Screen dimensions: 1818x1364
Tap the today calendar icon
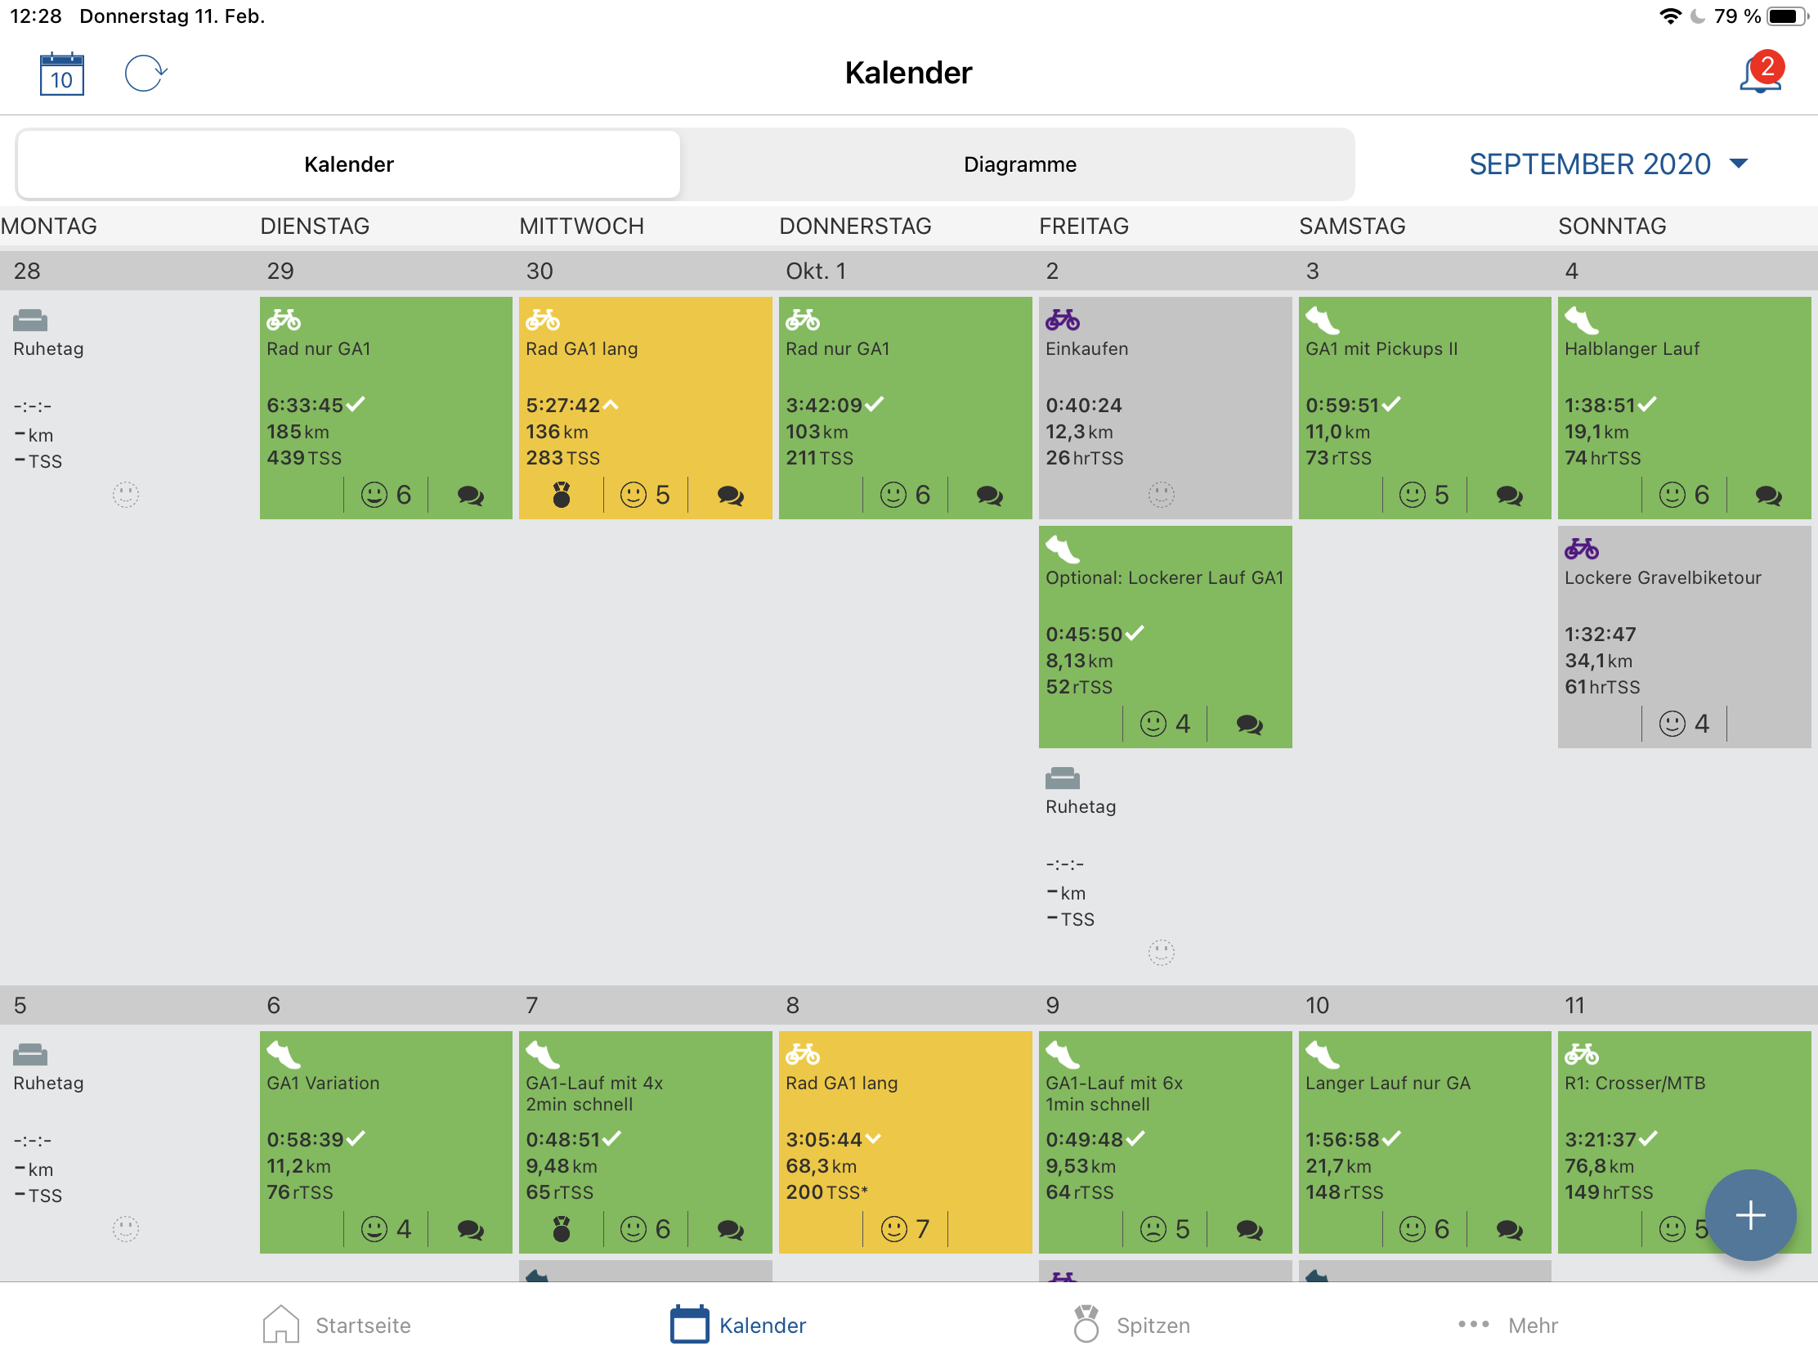click(x=61, y=74)
